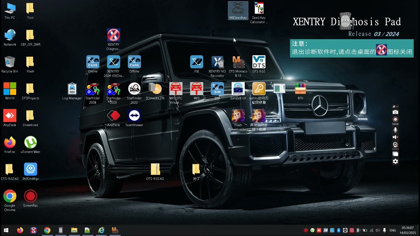Open Starfinder 2008 shortcut
Image resolution: width=420 pixels, height=236 pixels.
tap(93, 93)
